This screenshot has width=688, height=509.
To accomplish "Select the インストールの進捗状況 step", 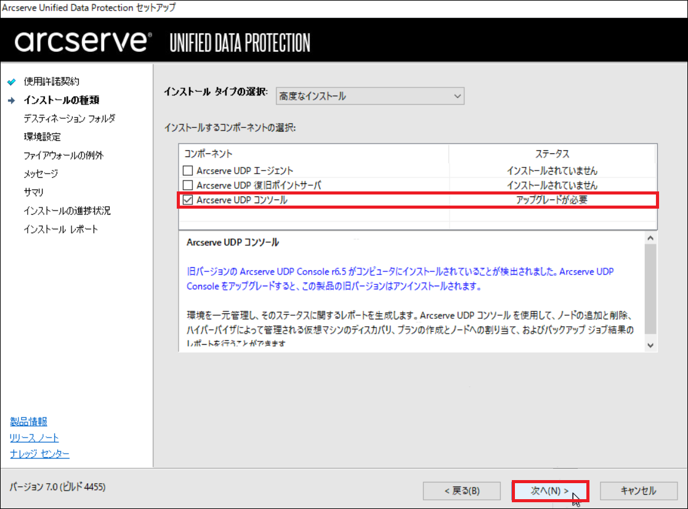I will [67, 211].
